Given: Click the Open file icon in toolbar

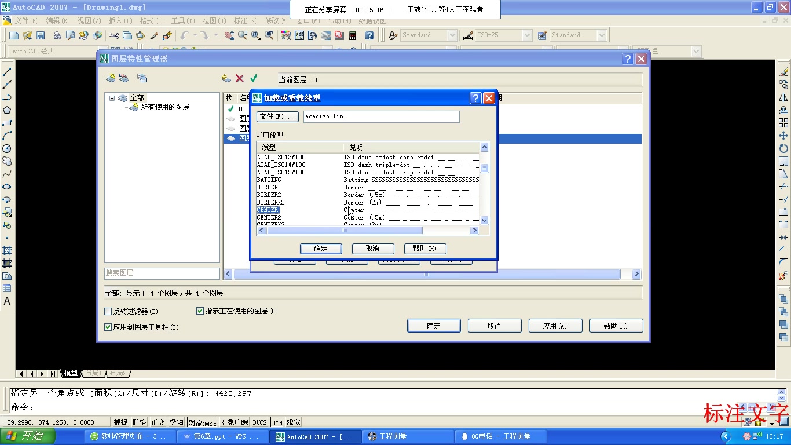Looking at the screenshot, I should point(27,35).
